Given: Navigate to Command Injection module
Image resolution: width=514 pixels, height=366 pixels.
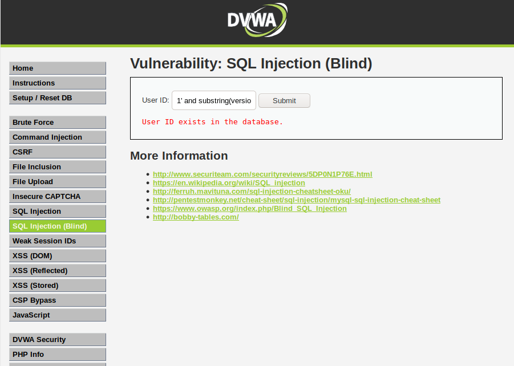Looking at the screenshot, I should (57, 137).
